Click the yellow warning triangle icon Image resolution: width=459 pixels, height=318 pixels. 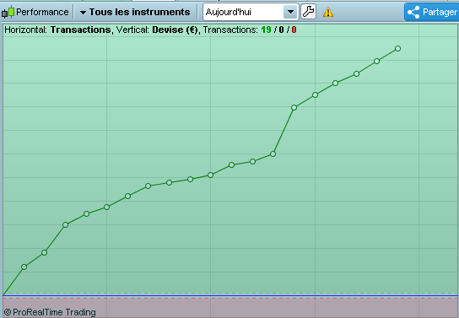328,13
